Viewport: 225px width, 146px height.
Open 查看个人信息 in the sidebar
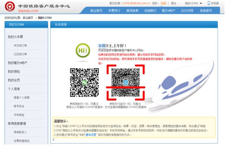[21, 98]
